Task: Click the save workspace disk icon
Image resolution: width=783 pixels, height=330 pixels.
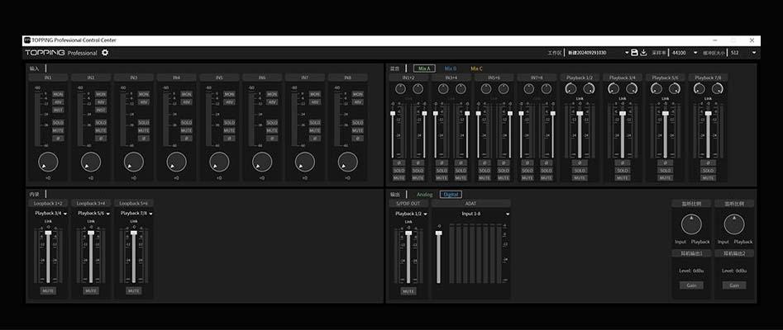Action: pyautogui.click(x=634, y=53)
